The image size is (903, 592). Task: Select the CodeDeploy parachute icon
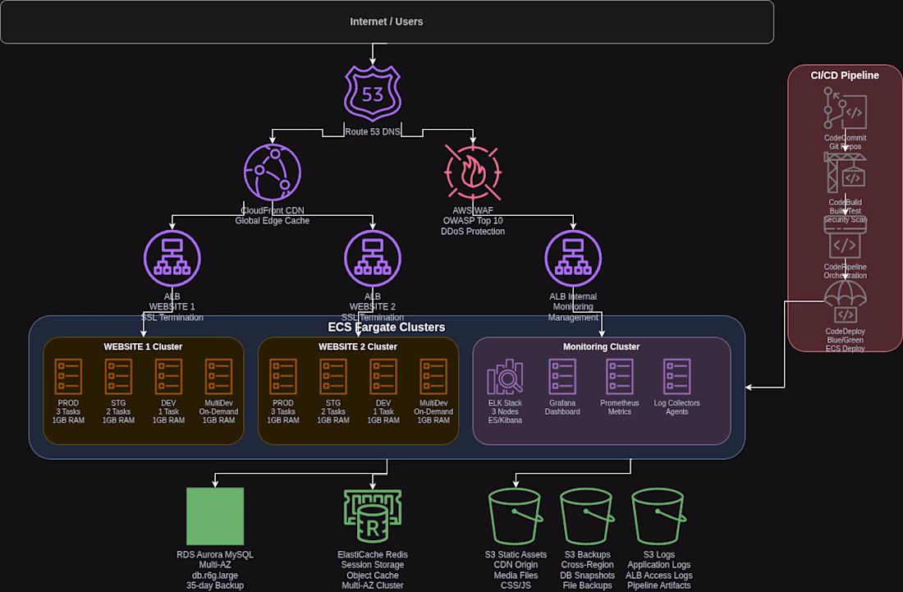pos(845,301)
